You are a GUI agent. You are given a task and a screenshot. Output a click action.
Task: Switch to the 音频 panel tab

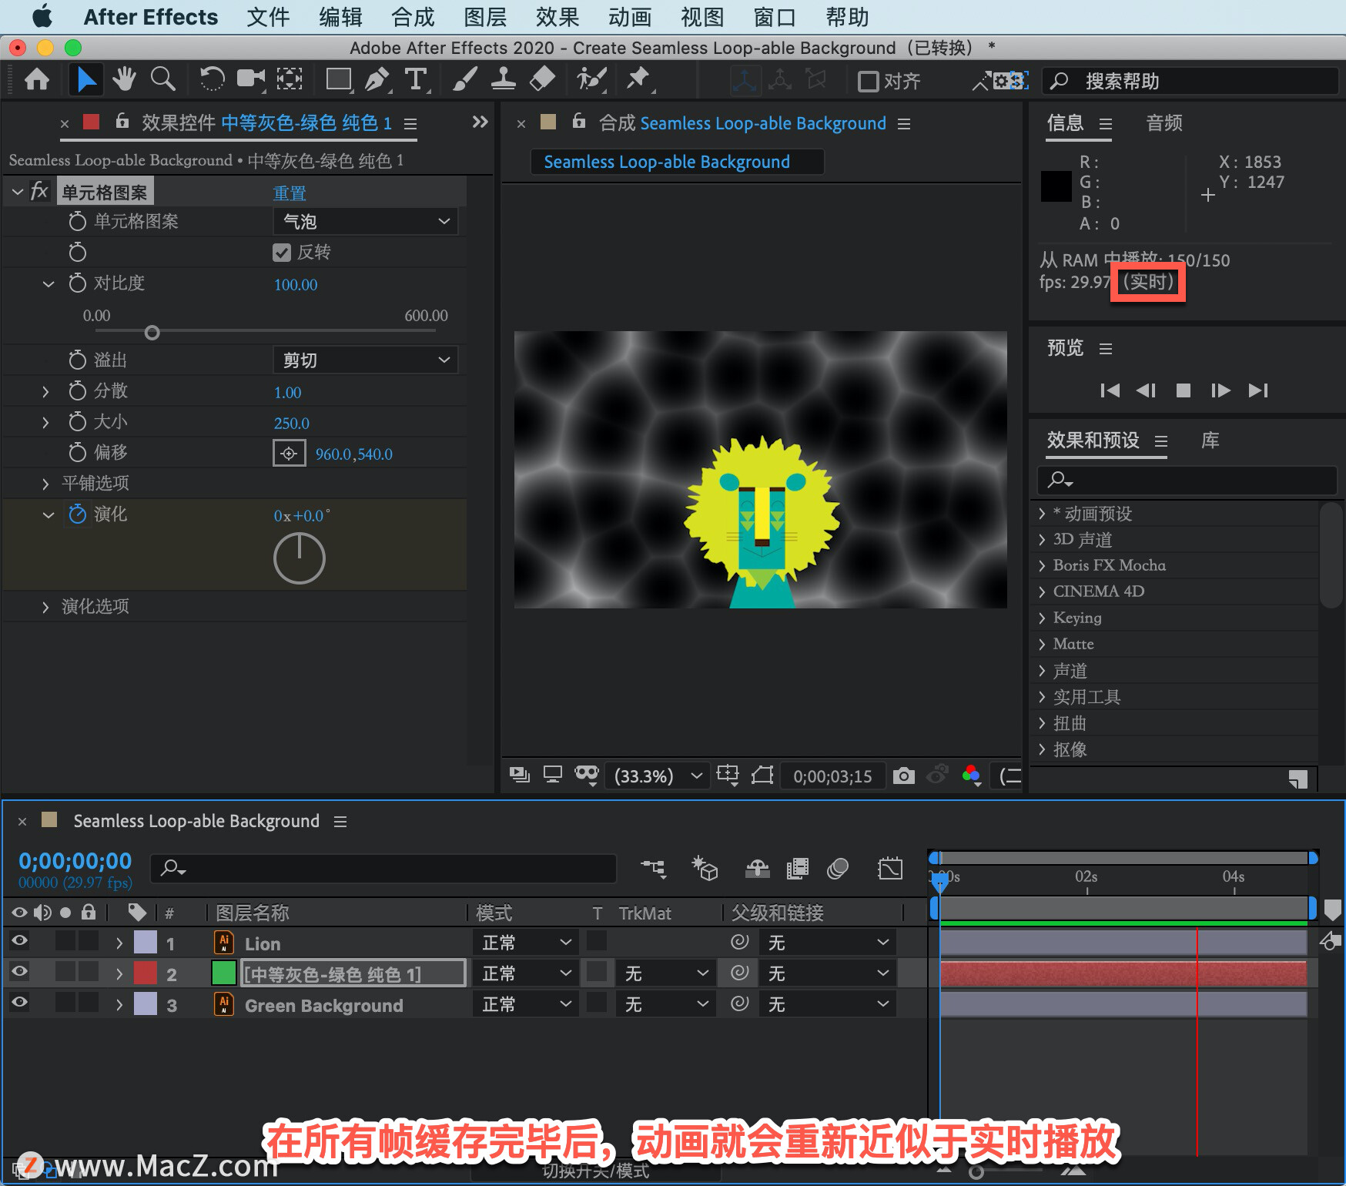point(1164,123)
